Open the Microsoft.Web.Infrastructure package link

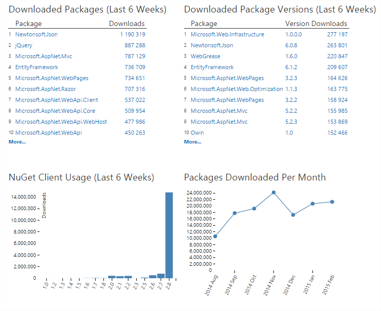227,34
